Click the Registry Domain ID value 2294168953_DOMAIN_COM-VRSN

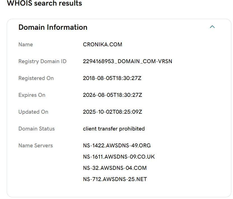tap(128, 61)
